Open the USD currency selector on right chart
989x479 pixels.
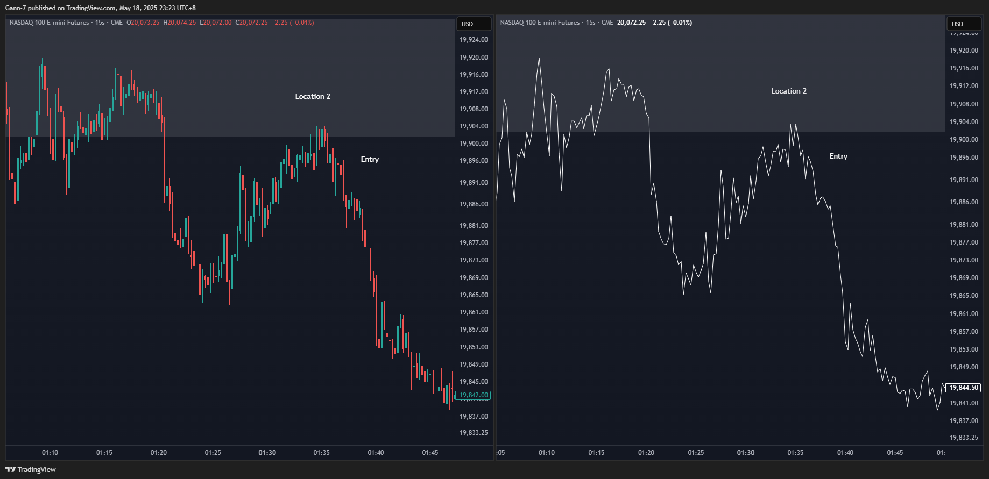click(x=964, y=24)
